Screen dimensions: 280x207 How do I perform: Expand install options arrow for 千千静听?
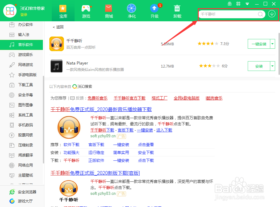[272, 44]
